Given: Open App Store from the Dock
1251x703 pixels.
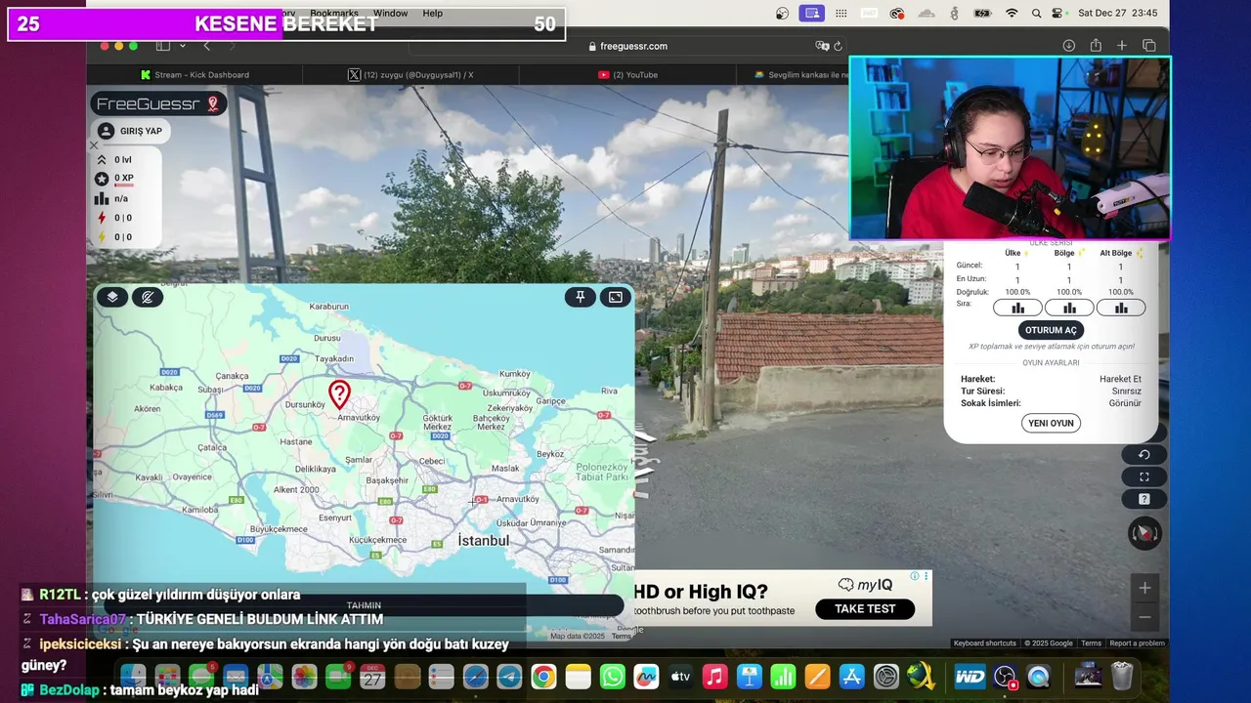Looking at the screenshot, I should click(x=851, y=676).
